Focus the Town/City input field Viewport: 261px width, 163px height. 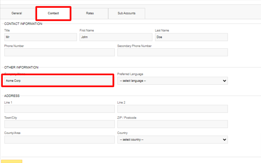59,124
